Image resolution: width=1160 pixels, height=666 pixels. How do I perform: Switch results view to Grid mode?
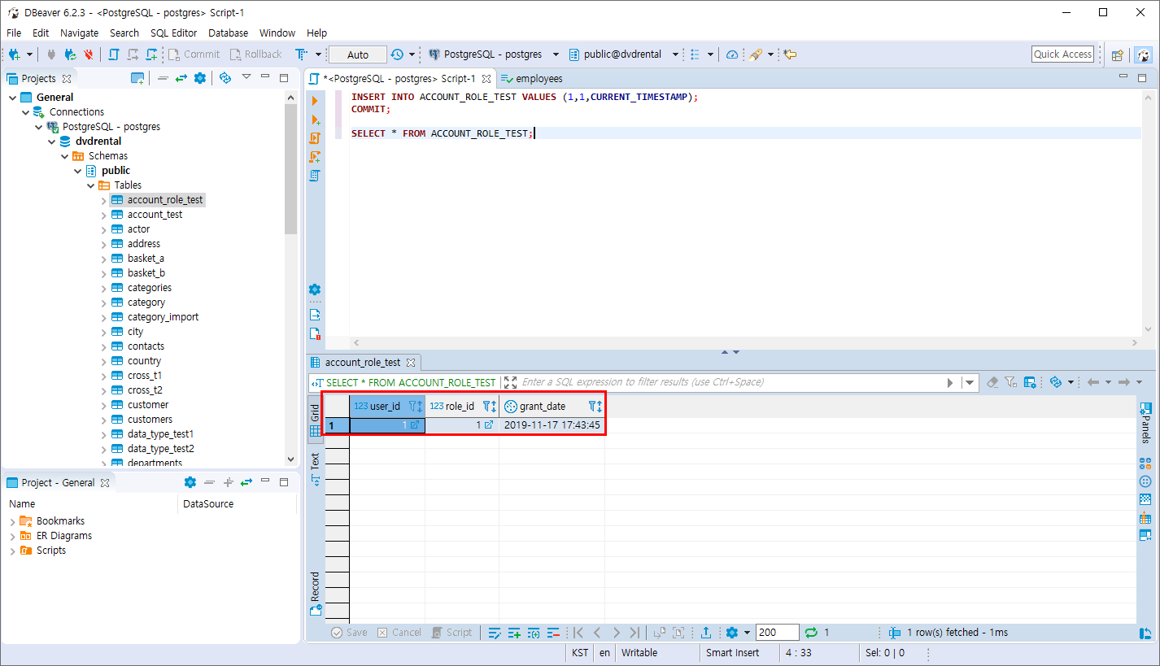coord(315,418)
